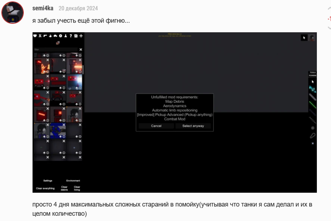Open the Environment settings

tap(73, 181)
